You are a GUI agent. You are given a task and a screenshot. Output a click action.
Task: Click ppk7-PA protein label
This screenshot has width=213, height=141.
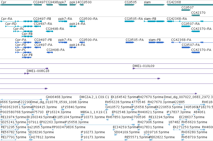(x=65, y=40)
